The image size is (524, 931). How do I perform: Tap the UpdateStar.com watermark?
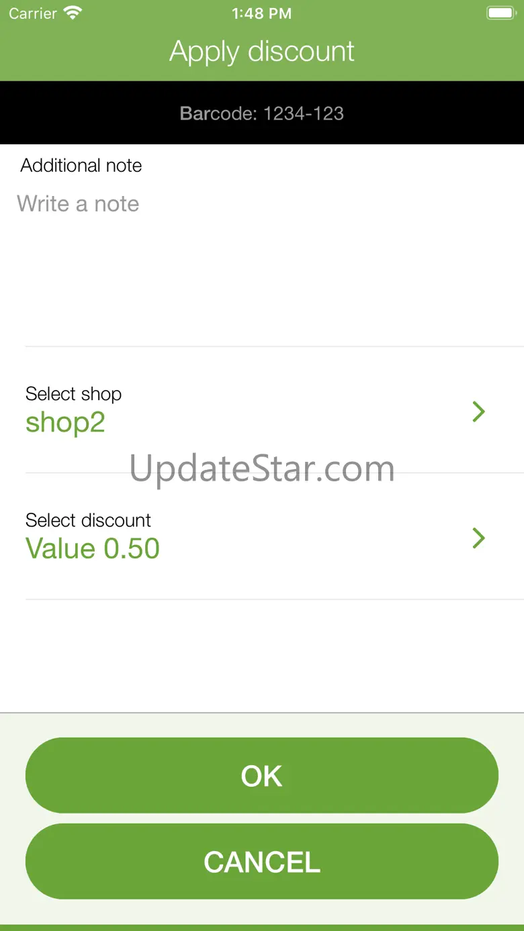click(x=262, y=469)
